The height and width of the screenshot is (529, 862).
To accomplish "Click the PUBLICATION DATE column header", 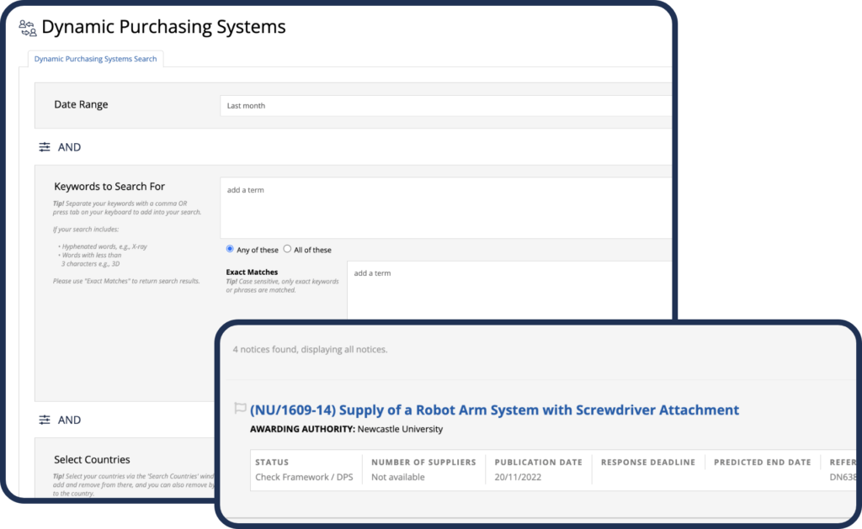I will pos(536,462).
